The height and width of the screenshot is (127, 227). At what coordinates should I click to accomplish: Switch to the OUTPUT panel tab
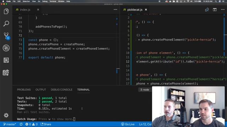tap(41, 90)
